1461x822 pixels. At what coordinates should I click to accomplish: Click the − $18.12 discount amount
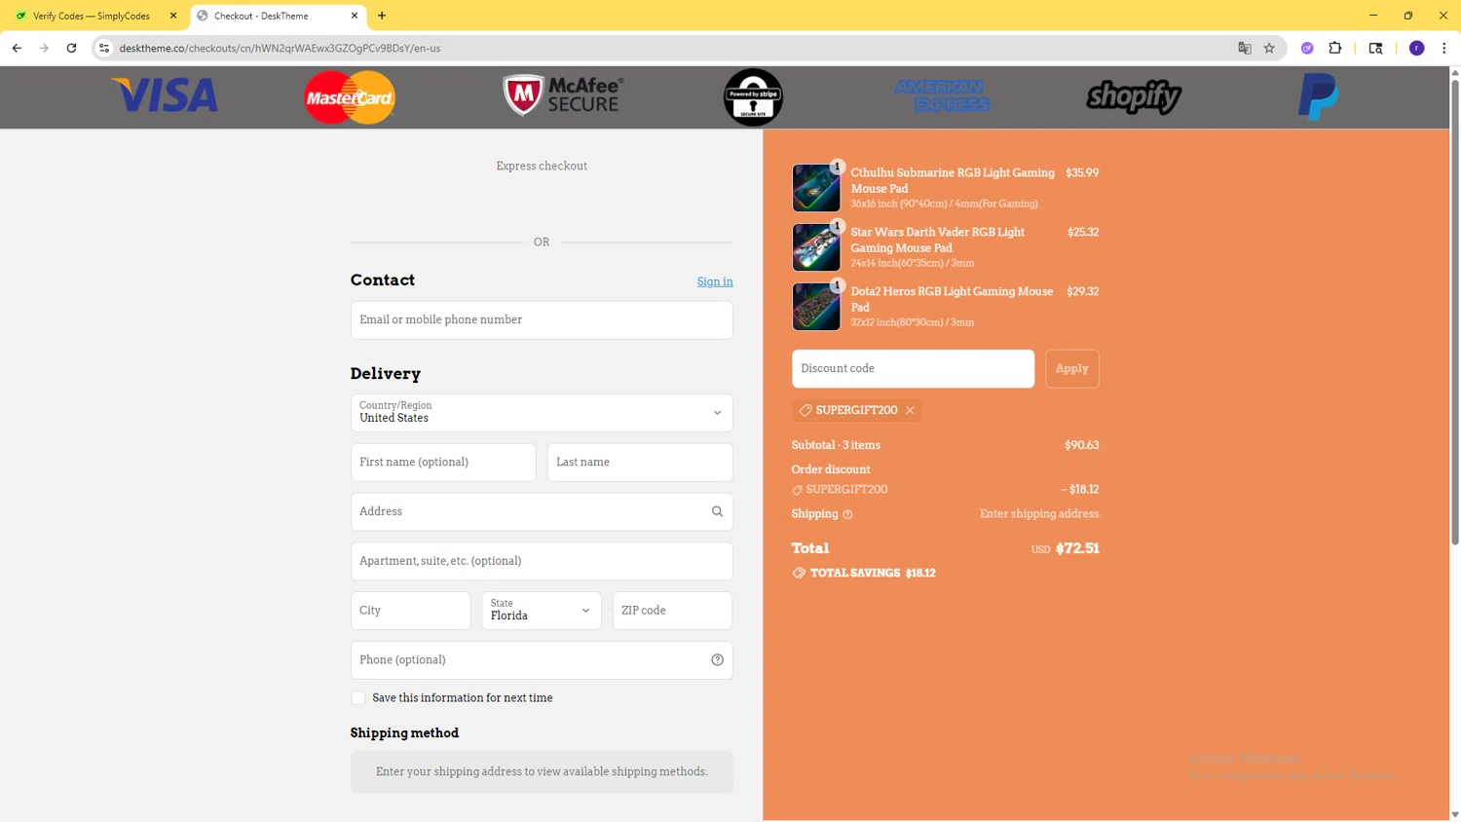point(1079,490)
